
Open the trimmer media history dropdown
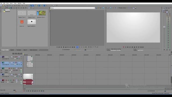[x=94, y=8]
